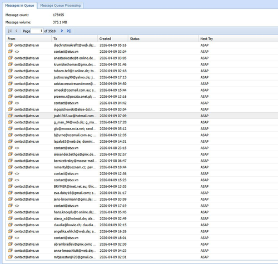
Task: Click the page number input field
Action: pos(37,31)
